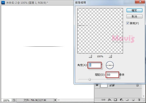
Task: Zoom in the filter preview
Action: coord(110,56)
